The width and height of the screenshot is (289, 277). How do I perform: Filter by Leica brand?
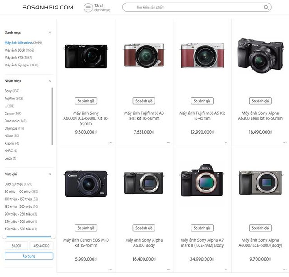pos(10,158)
